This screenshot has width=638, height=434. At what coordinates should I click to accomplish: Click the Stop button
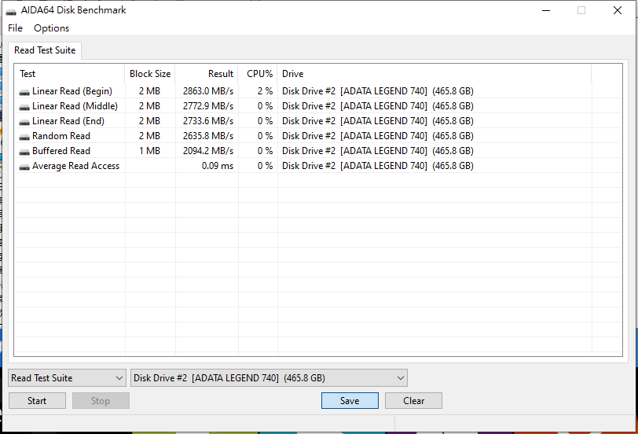click(x=101, y=401)
